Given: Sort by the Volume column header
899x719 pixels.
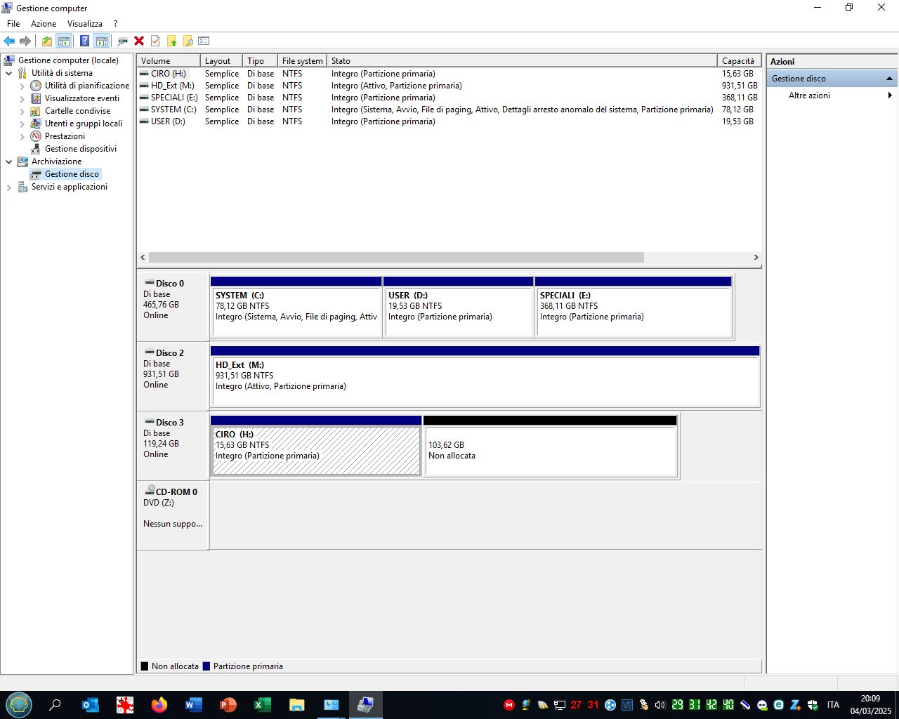Looking at the screenshot, I should [169, 61].
